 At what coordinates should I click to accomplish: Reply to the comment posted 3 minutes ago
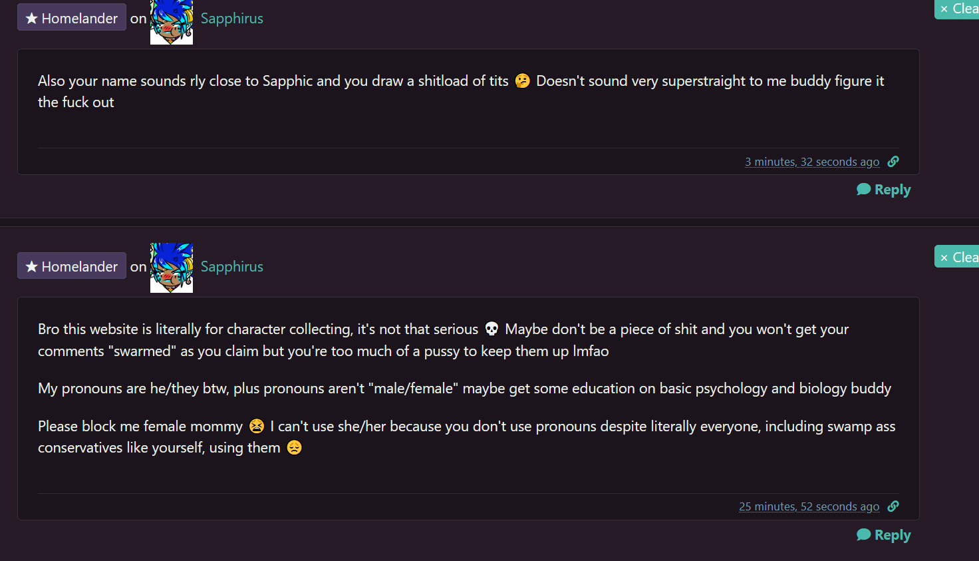(884, 190)
